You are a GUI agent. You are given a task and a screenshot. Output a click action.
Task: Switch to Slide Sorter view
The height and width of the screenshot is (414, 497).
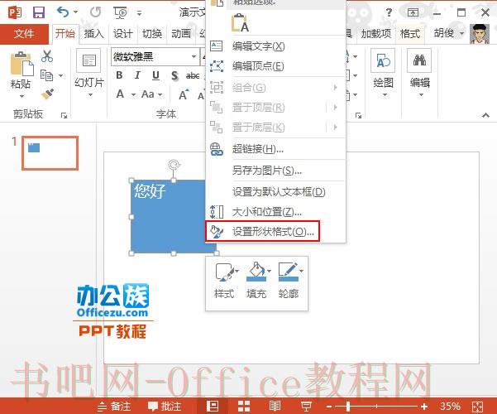[x=244, y=406]
